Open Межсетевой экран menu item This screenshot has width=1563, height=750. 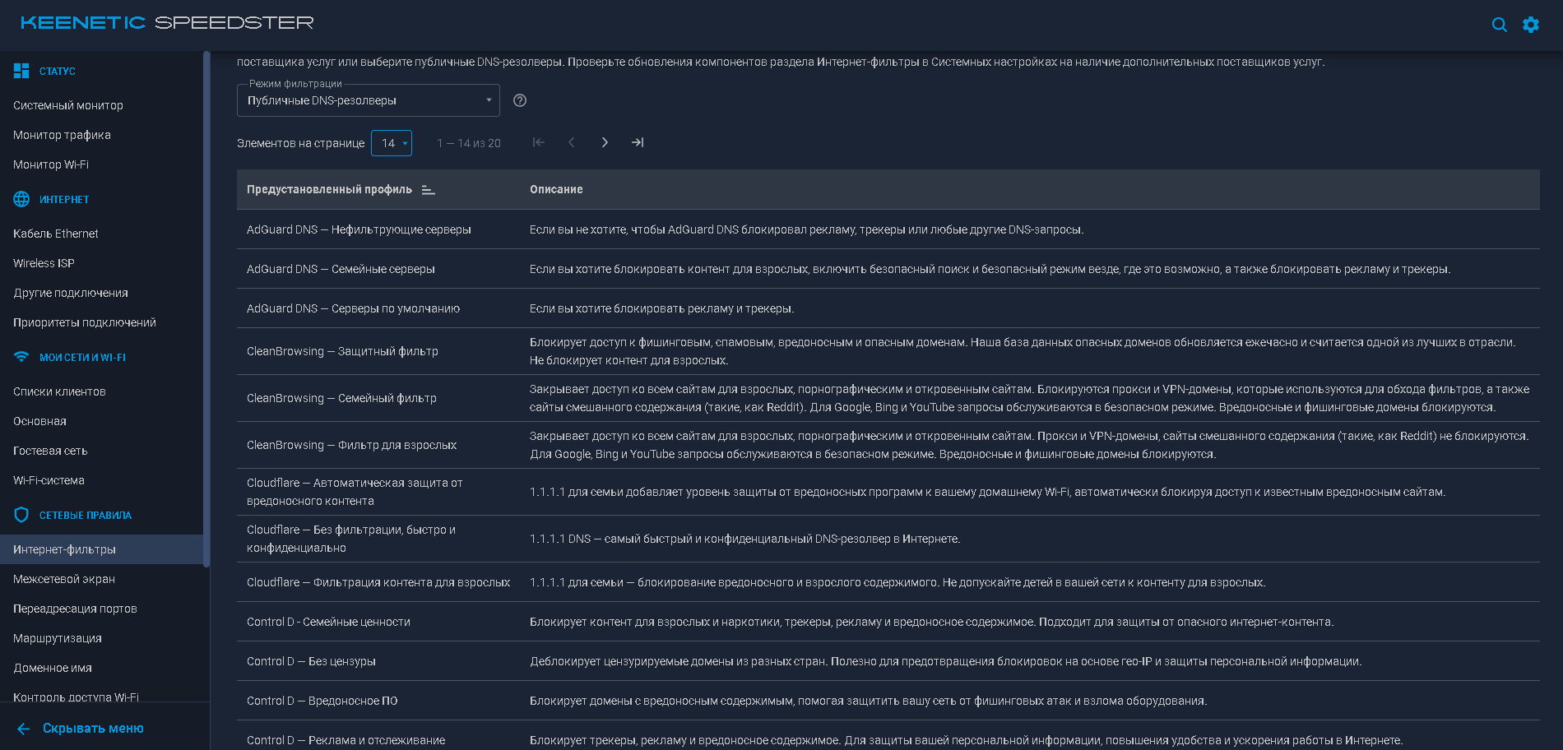pyautogui.click(x=64, y=579)
